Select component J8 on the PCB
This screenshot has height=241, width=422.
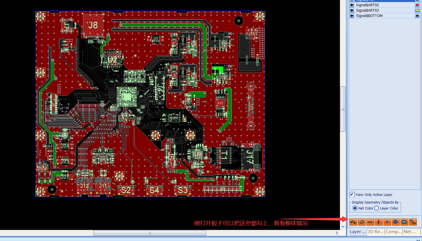pos(93,25)
